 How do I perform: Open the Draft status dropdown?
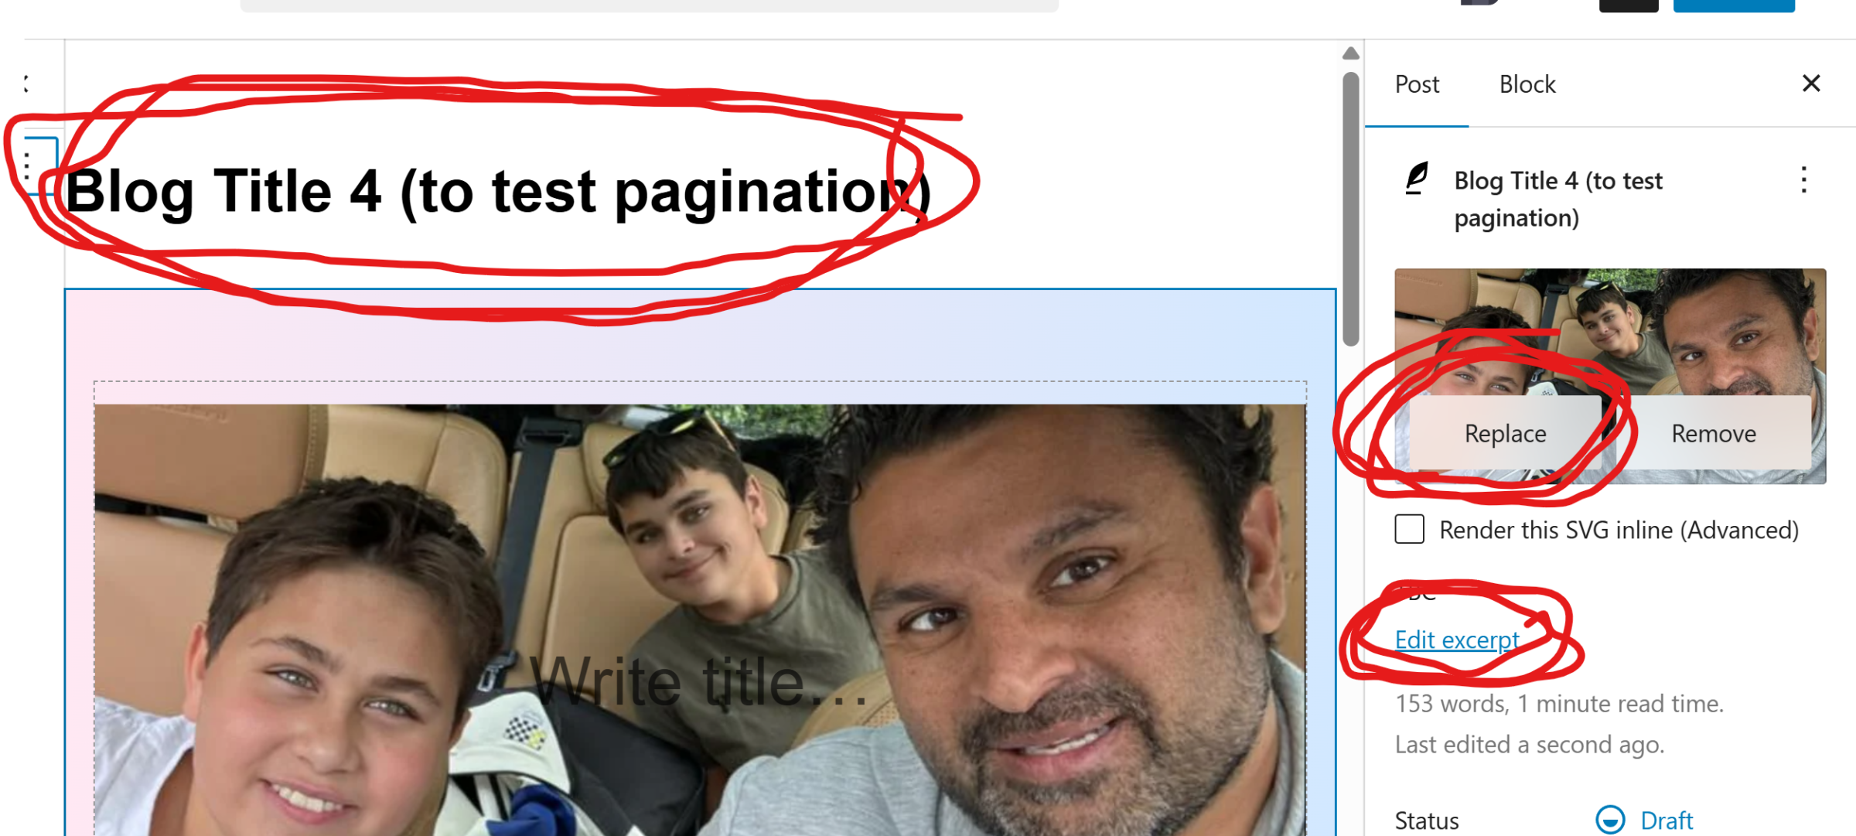point(1644,820)
